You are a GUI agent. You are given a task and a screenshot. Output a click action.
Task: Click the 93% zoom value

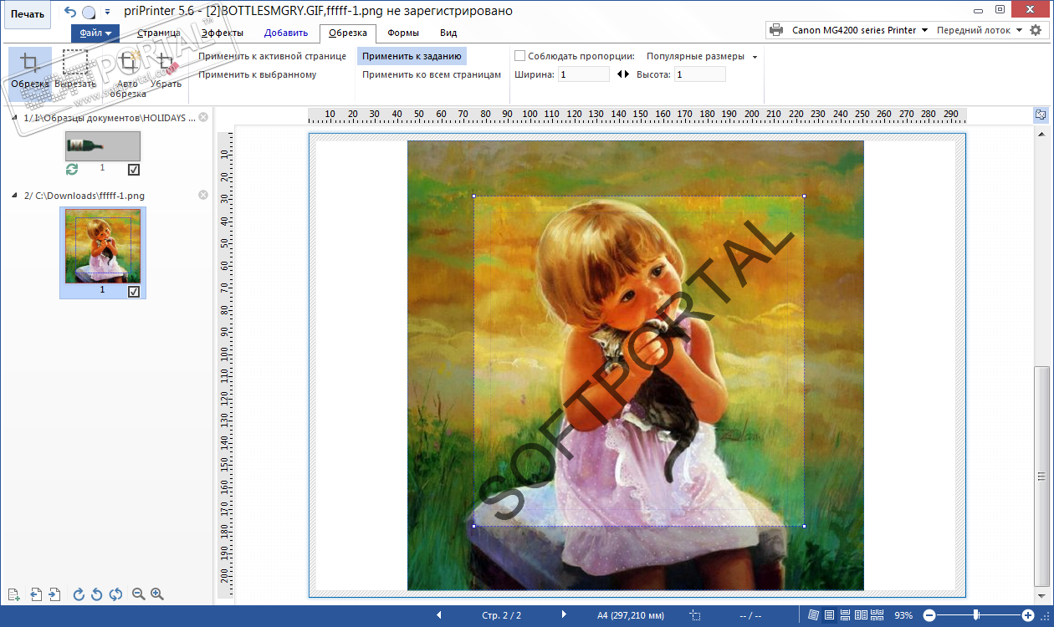pos(903,615)
